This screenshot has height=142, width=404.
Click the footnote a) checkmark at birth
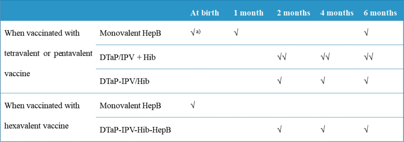(195, 33)
